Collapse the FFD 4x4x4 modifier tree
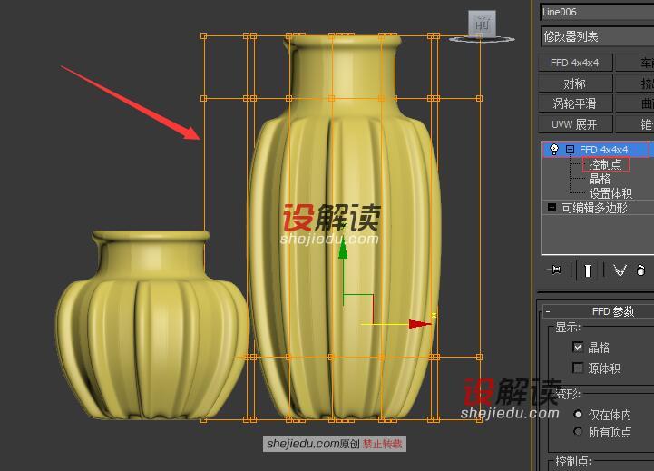The width and height of the screenshot is (654, 471). pyautogui.click(x=570, y=150)
